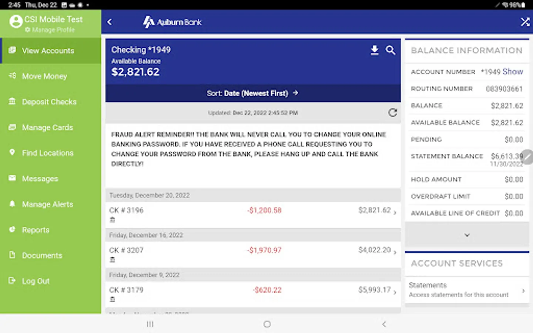Click the Reports pie chart icon
The height and width of the screenshot is (333, 533).
(x=12, y=229)
